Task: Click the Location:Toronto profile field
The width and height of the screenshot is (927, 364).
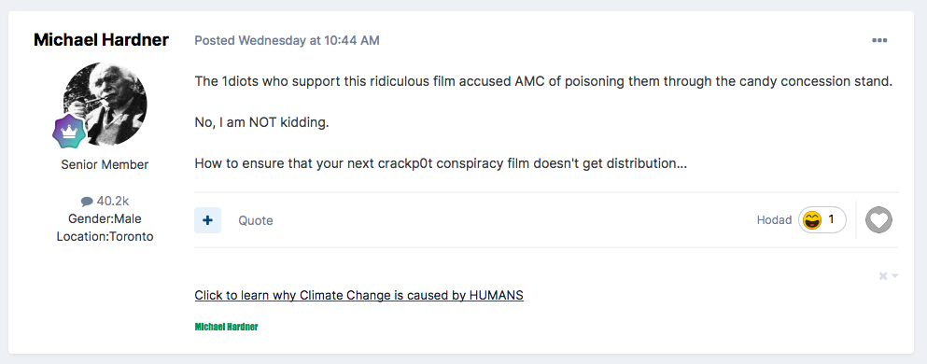Action: click(x=105, y=237)
